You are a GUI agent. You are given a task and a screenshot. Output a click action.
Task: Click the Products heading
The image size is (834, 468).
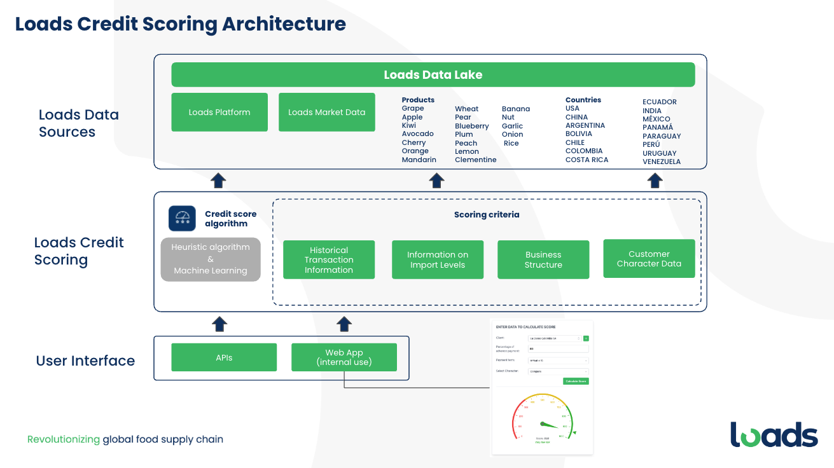tap(418, 100)
